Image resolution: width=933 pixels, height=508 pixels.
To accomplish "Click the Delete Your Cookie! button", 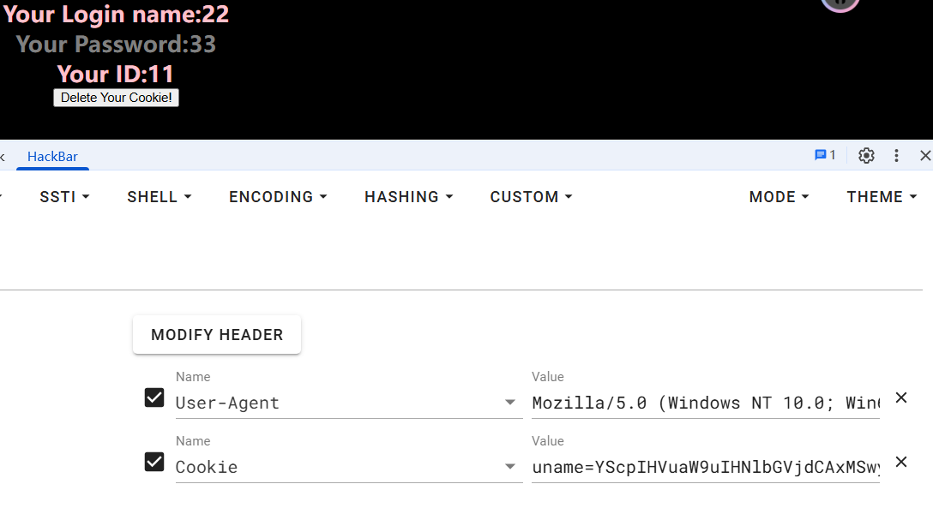I will [116, 98].
